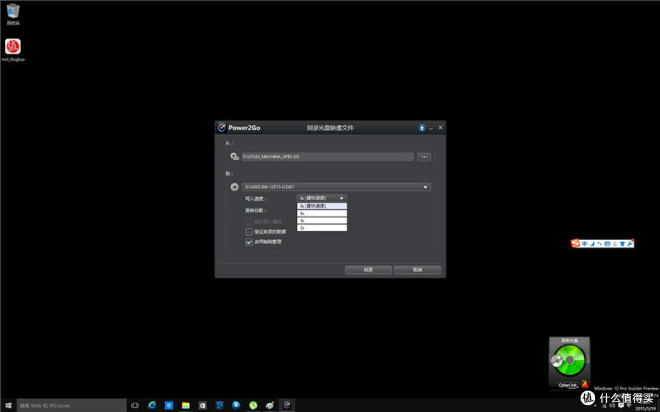Screen dimensions: 660x412
Task: Uncheck the enable defect management checkbox
Action: [249, 242]
